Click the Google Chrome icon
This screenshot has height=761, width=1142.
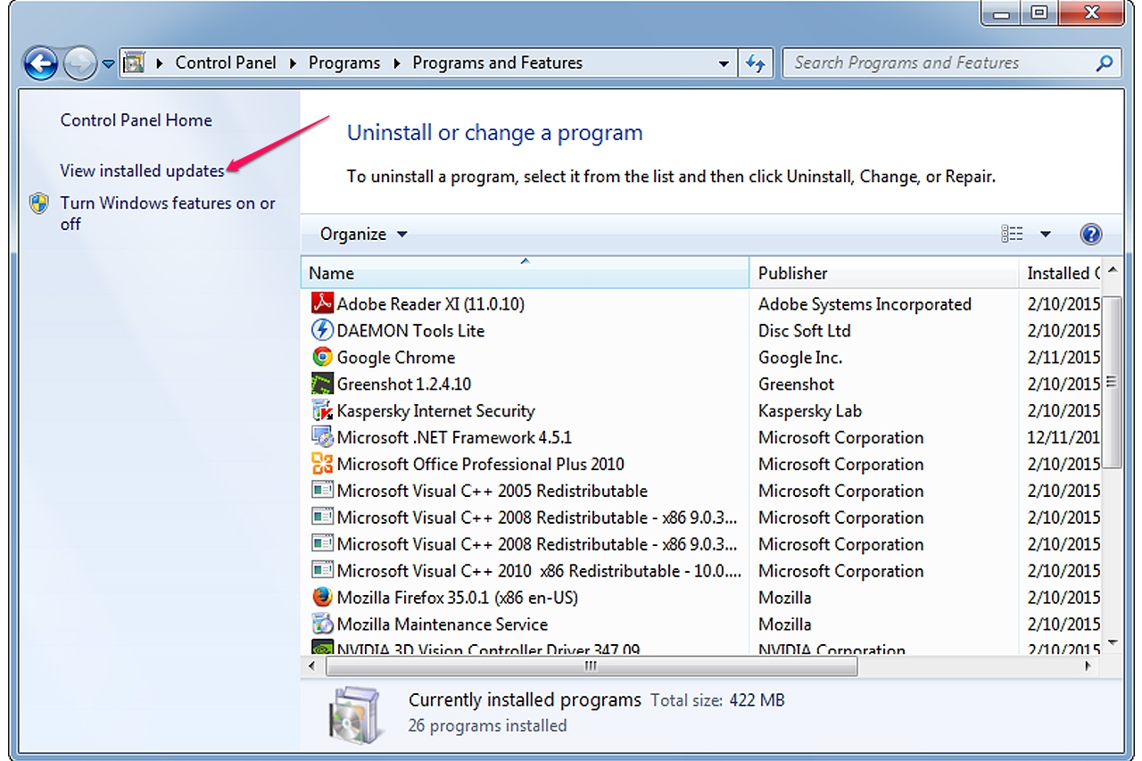322,357
